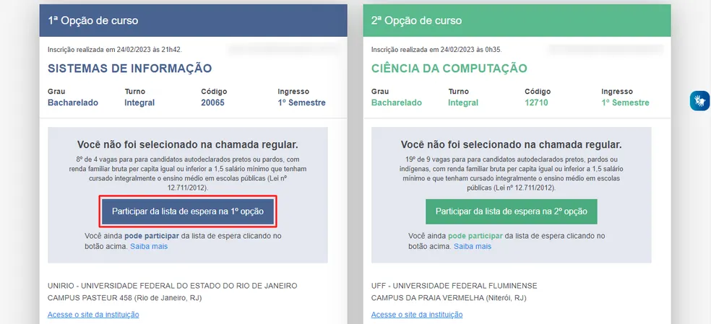Image resolution: width=711 pixels, height=324 pixels.
Task: Select the 2ª Opção de curso header
Action: 517,20
